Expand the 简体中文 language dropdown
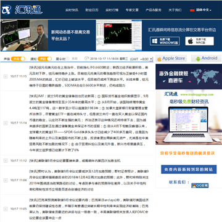Viewport: 222px width, 222px height. coord(203,10)
